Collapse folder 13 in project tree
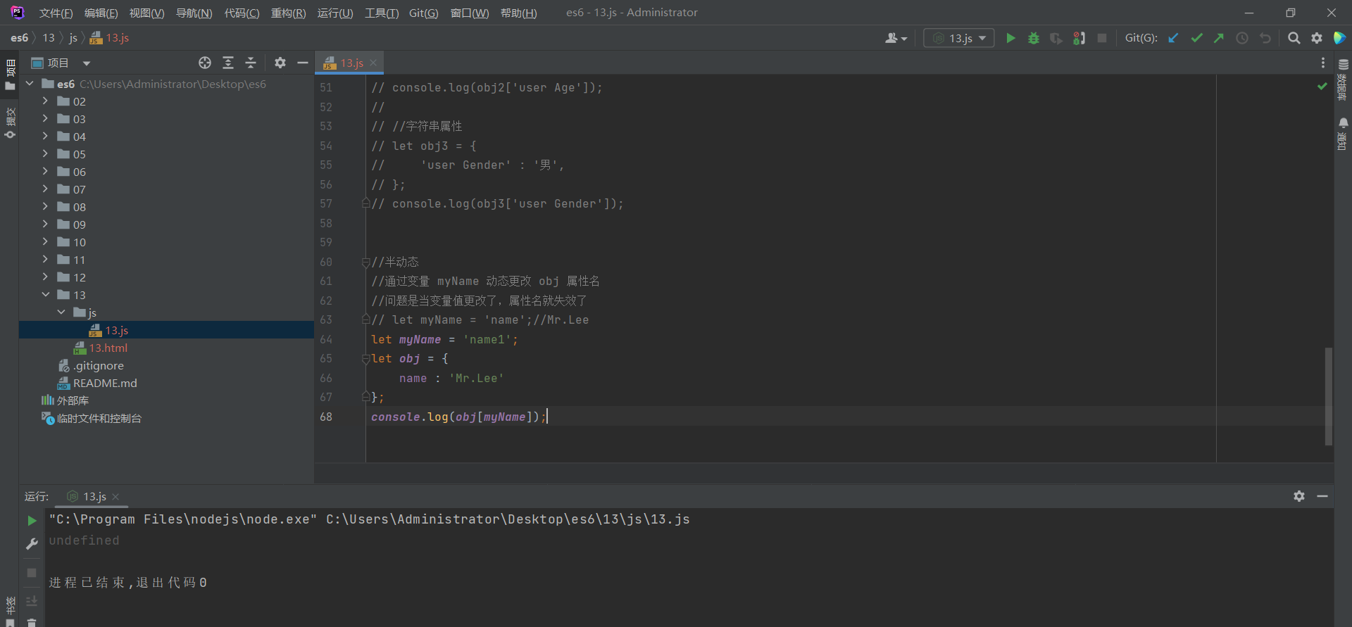Image resolution: width=1352 pixels, height=627 pixels. [x=45, y=294]
